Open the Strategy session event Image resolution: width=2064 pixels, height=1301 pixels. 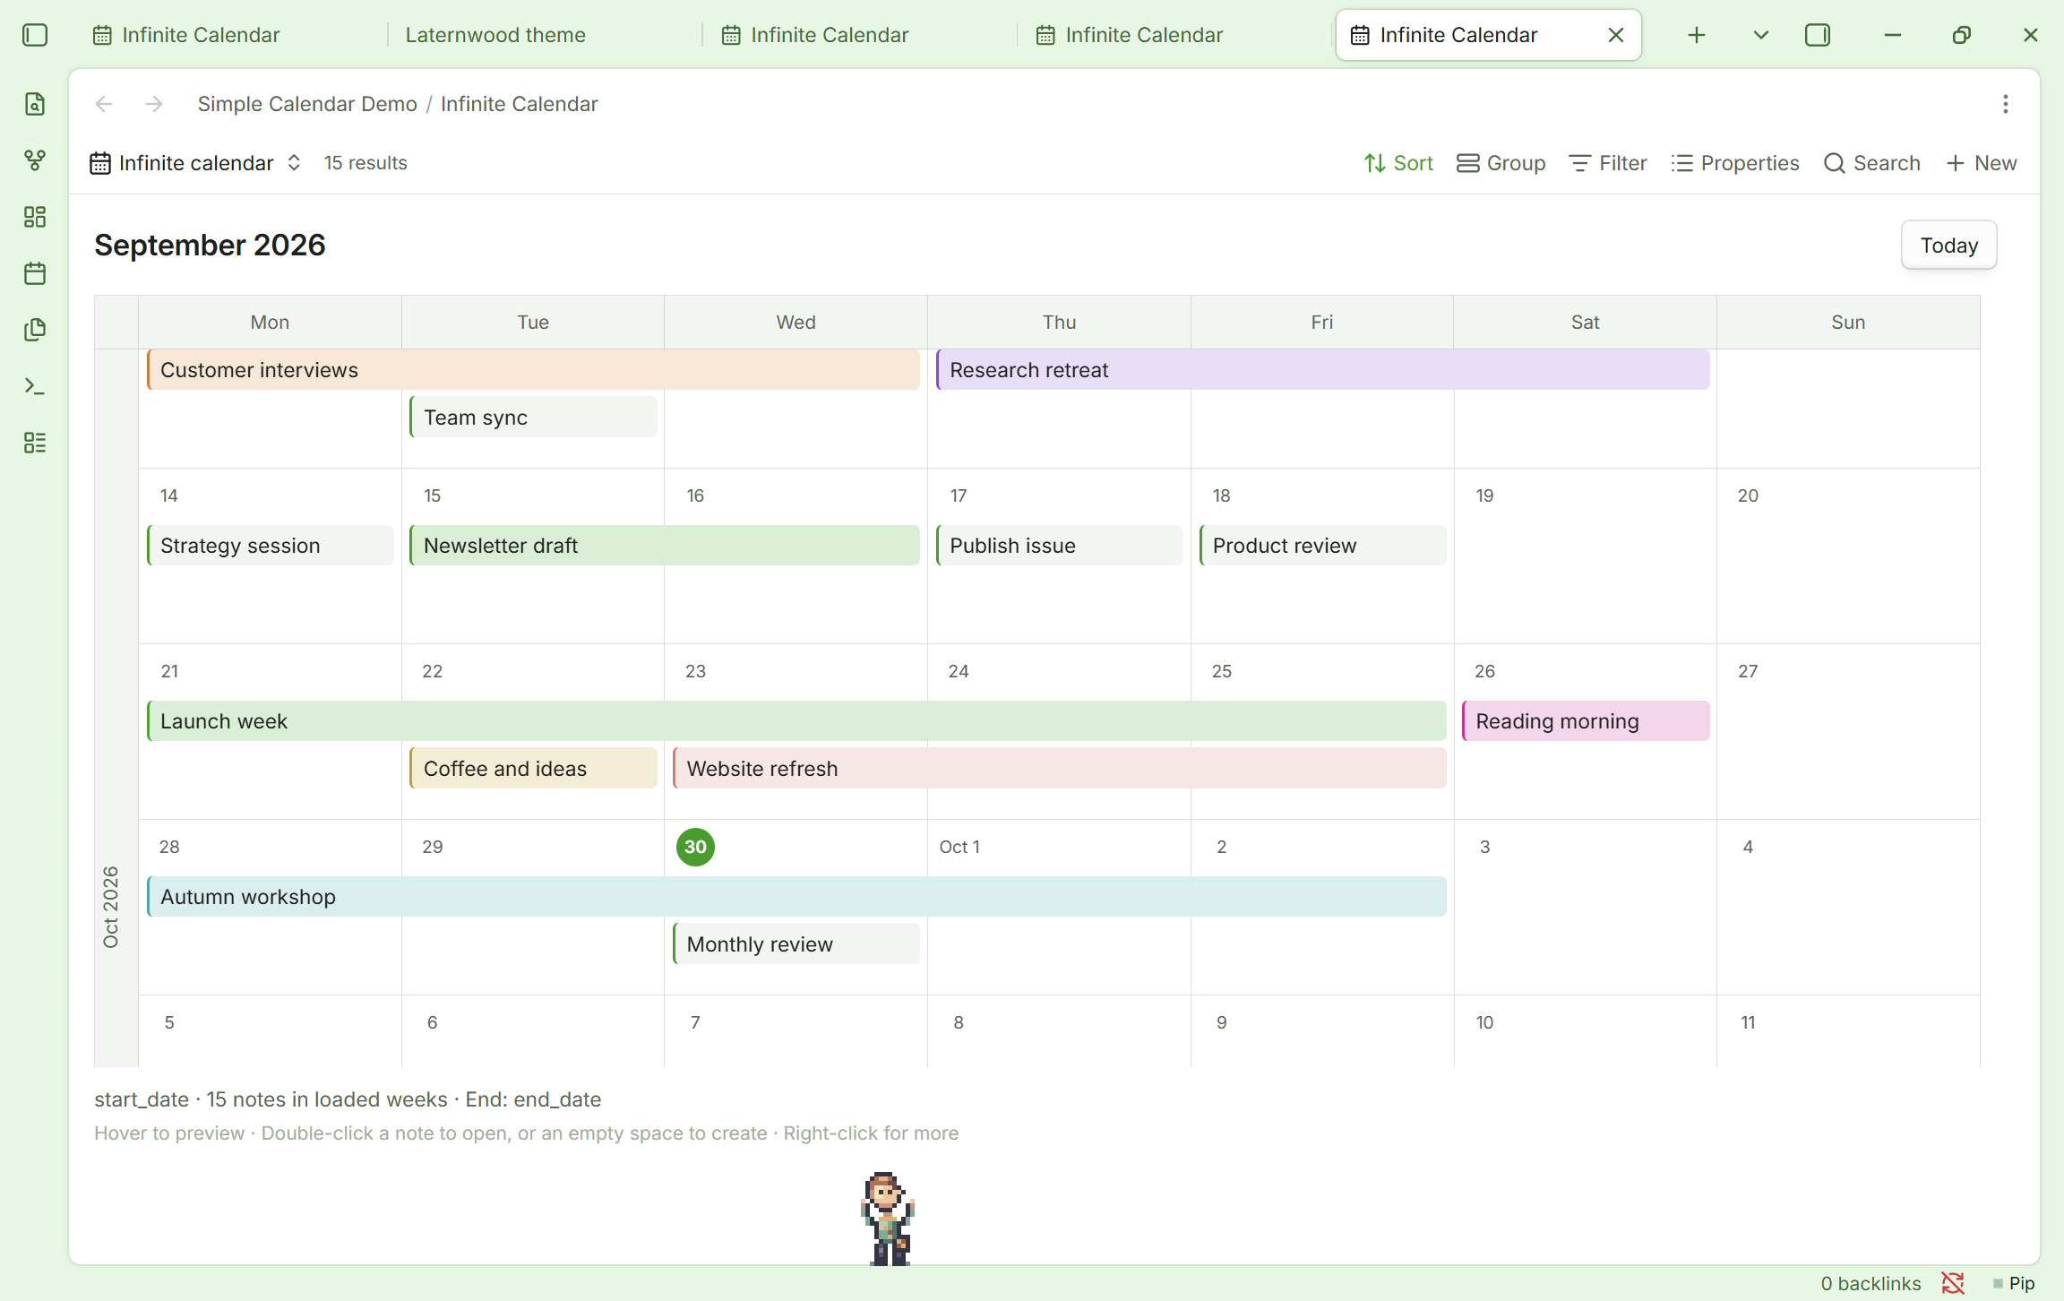coord(270,546)
